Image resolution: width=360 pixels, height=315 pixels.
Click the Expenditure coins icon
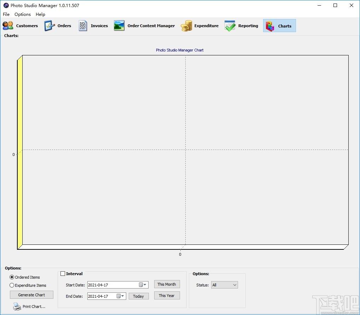[186, 26]
